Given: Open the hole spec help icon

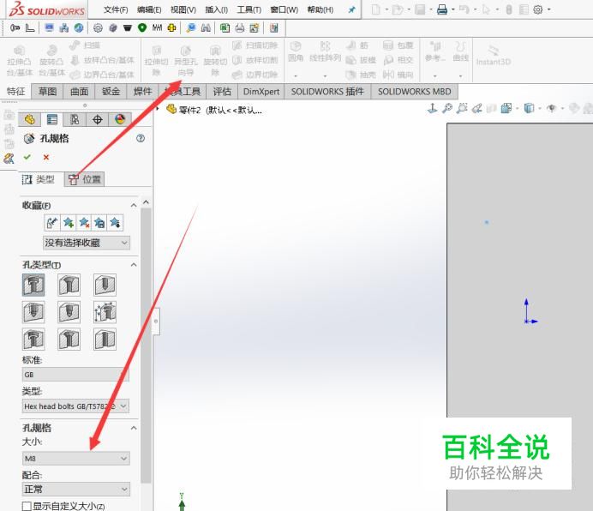Looking at the screenshot, I should 141,138.
